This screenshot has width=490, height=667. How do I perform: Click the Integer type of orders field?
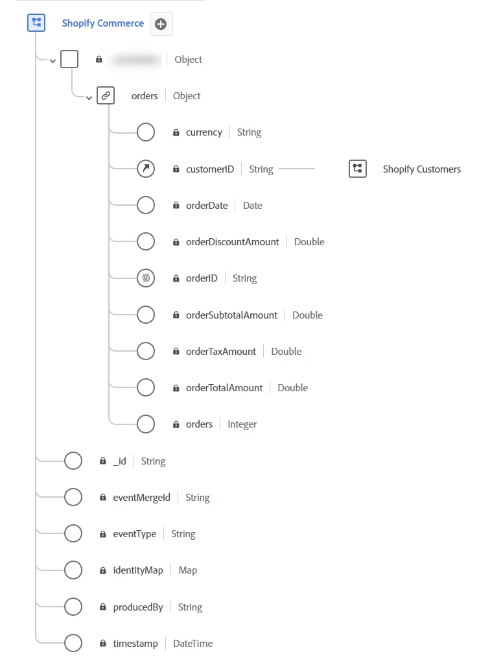242,424
